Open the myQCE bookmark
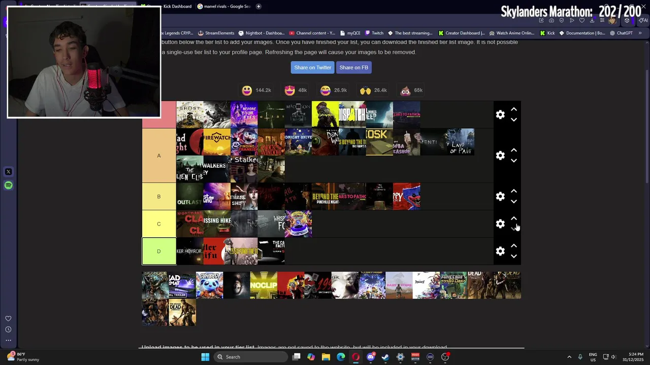The image size is (650, 365). 350,33
